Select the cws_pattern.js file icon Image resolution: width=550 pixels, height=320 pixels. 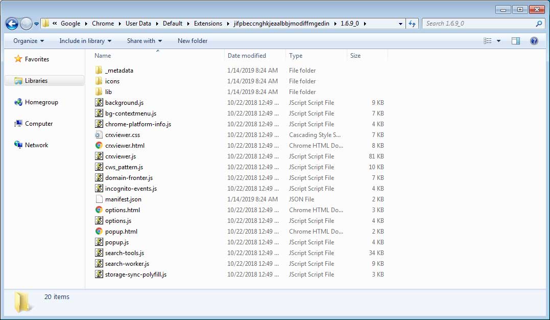click(99, 167)
